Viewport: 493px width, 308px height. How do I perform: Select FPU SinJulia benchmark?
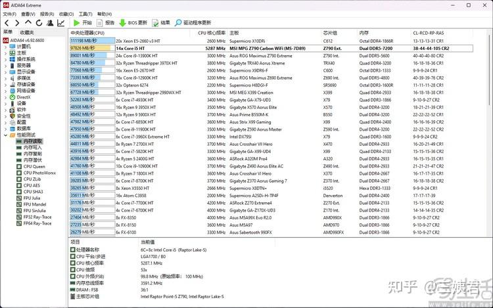point(31,211)
